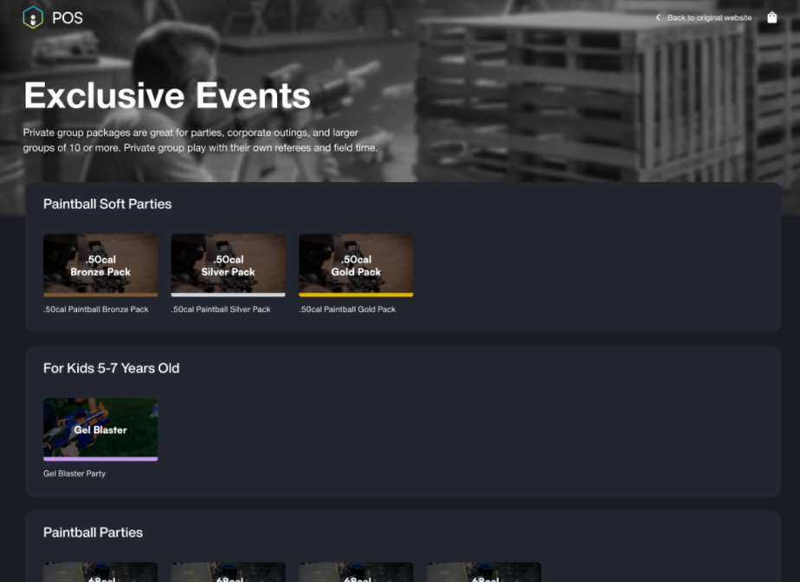Select the .50cal Bronze Pack card

[100, 264]
